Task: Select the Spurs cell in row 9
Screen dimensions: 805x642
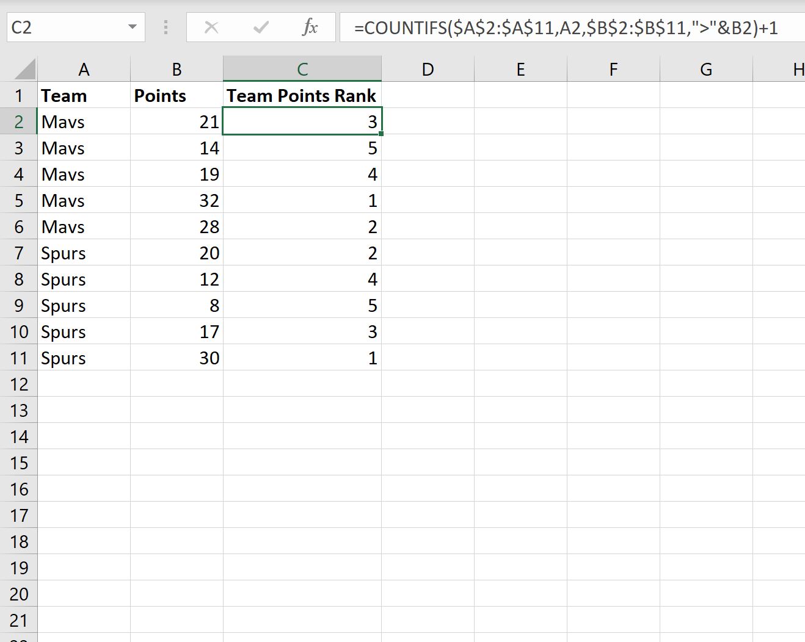Action: [x=84, y=305]
